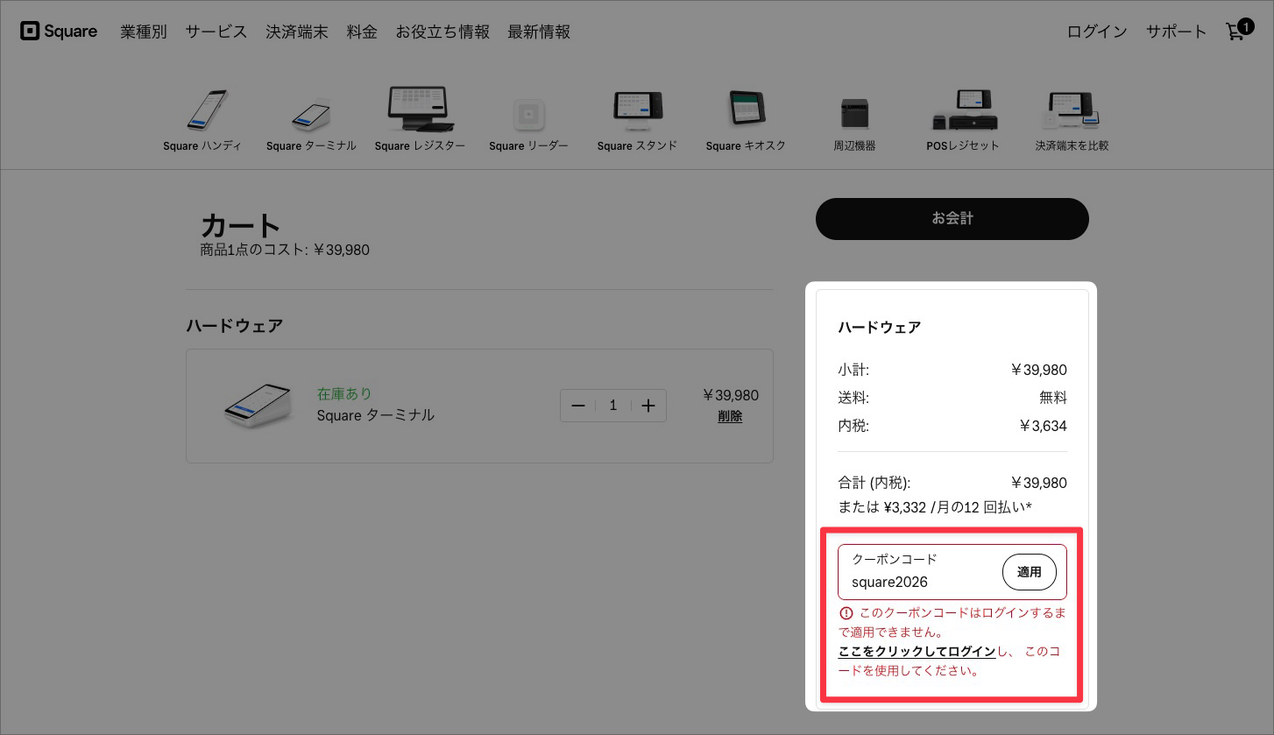Increase quantity with the plus stepper
The width and height of the screenshot is (1274, 735).
648,405
